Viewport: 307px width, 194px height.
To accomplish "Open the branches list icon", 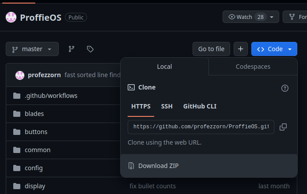I will pos(72,49).
